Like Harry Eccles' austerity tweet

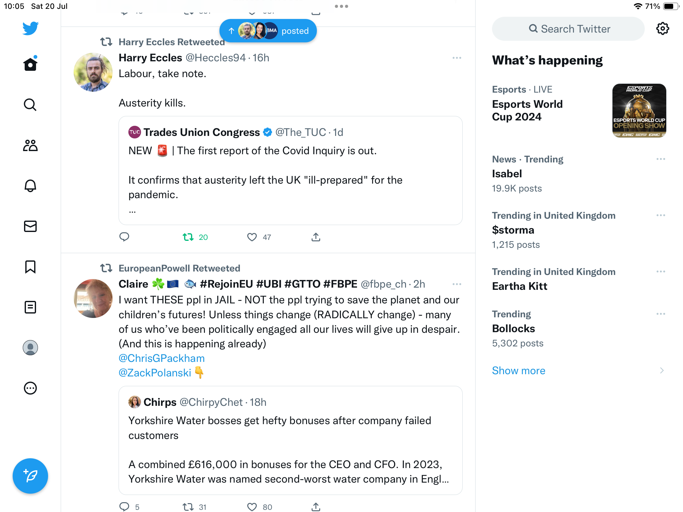coord(252,237)
